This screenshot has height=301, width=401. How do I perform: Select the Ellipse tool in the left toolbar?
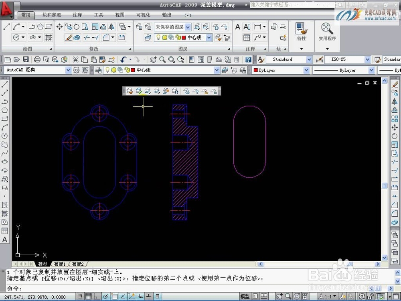[x=4, y=161]
